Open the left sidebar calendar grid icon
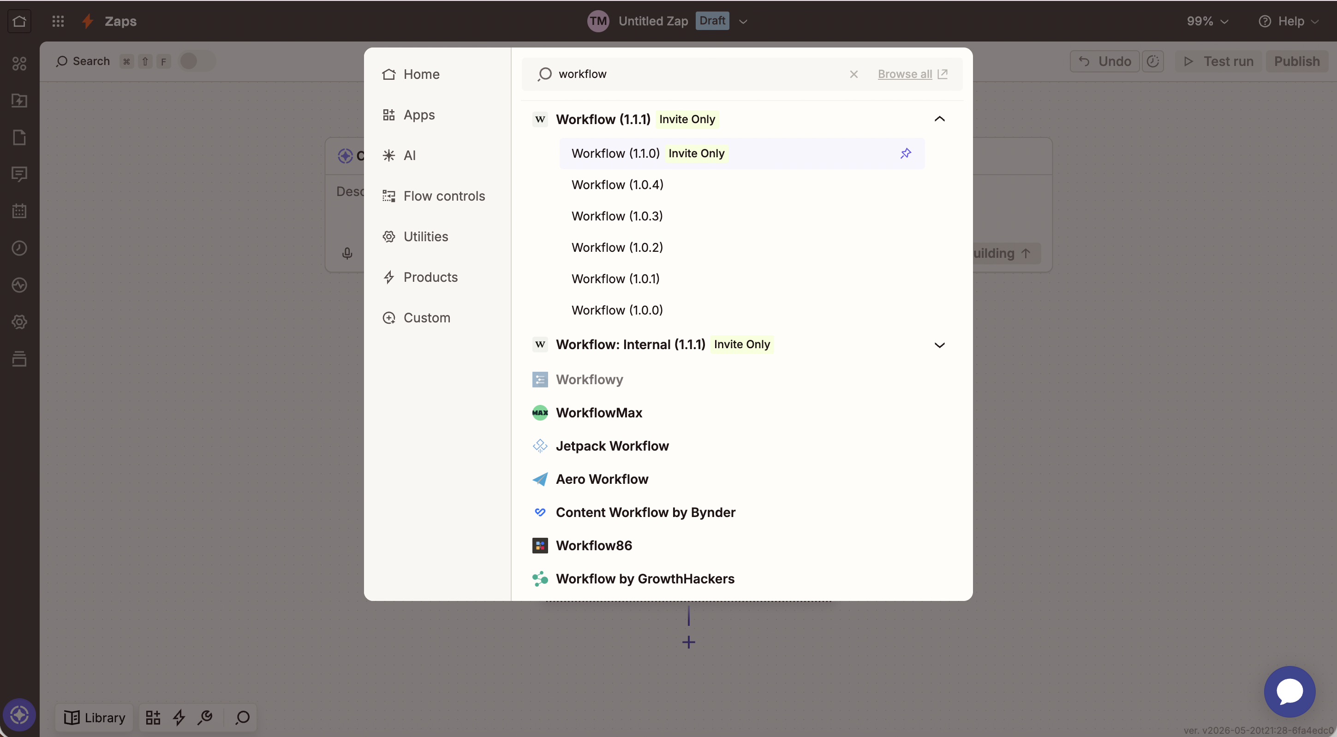The image size is (1337, 737). click(x=19, y=211)
